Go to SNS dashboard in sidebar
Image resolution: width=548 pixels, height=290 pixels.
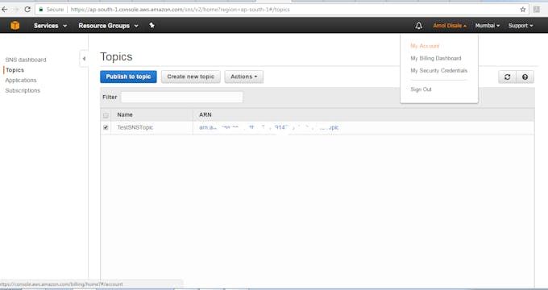coord(26,60)
